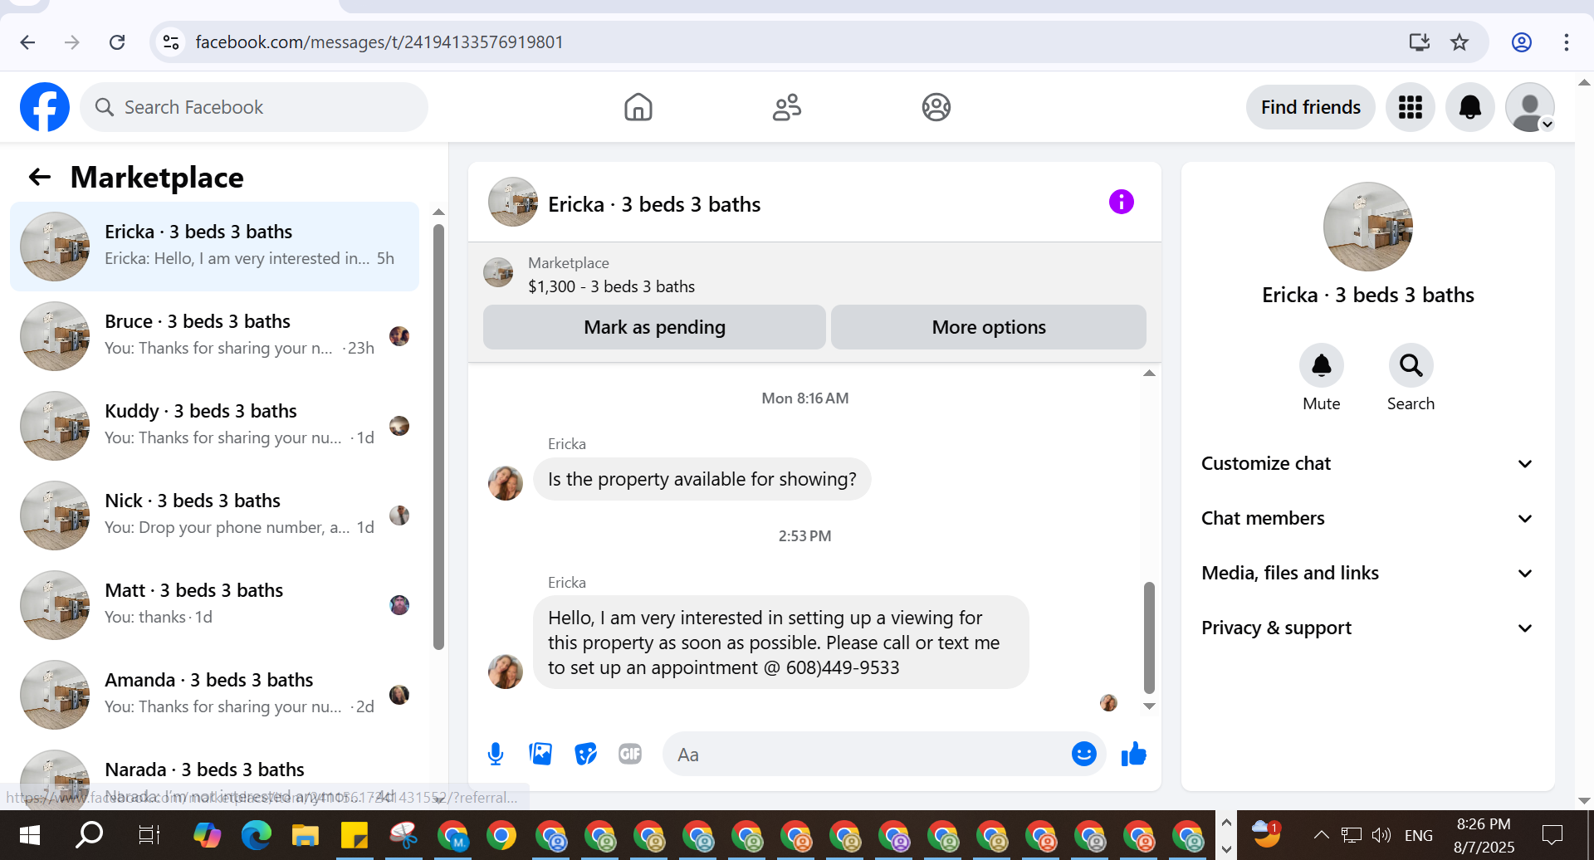Viewport: 1594px width, 860px height.
Task: View site information icon in address bar
Action: (171, 42)
